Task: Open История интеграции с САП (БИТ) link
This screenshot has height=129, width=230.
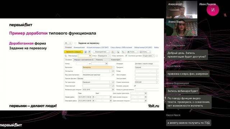Action: (97, 47)
